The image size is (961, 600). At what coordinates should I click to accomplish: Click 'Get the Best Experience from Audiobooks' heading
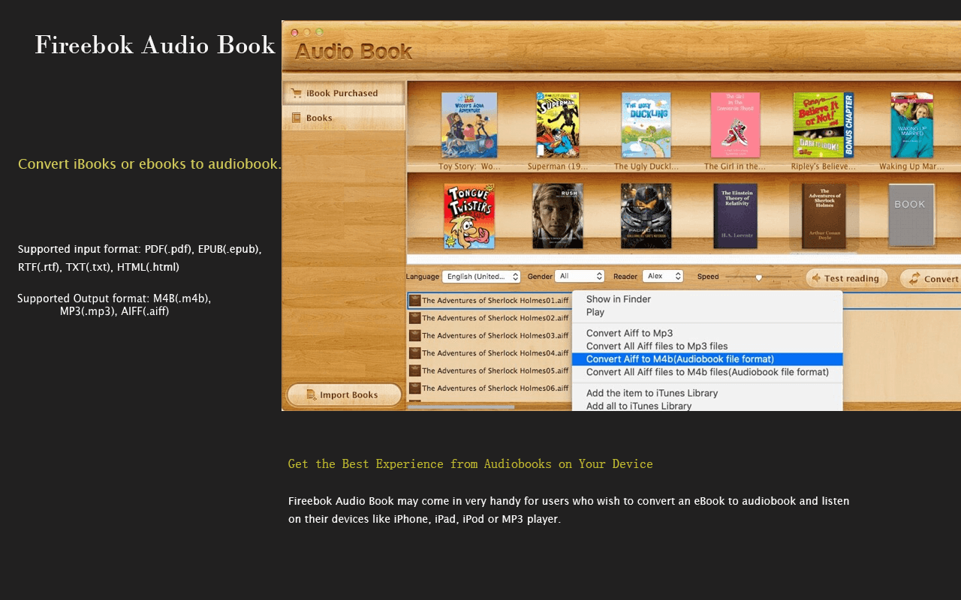tap(470, 463)
